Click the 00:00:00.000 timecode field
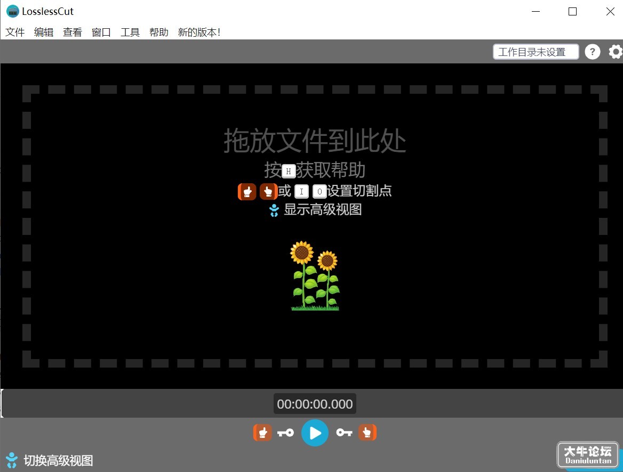 [x=315, y=404]
